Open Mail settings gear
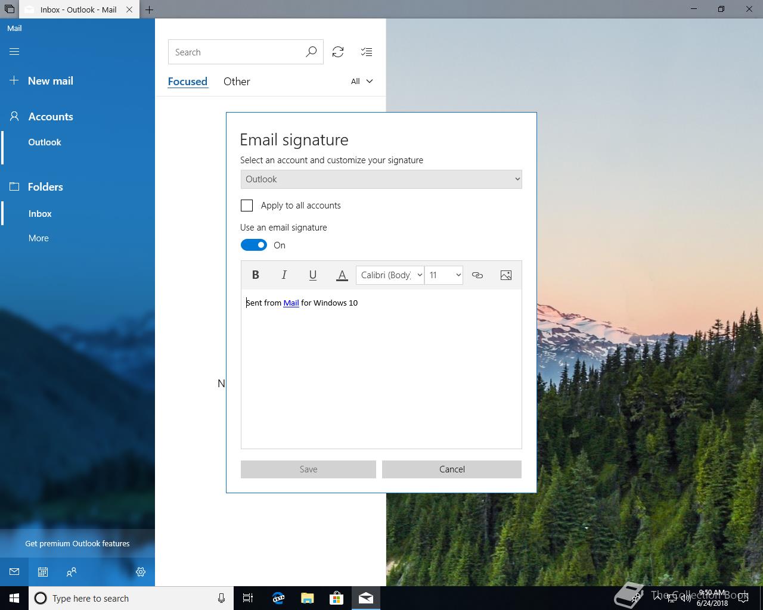Image resolution: width=763 pixels, height=610 pixels. [141, 572]
